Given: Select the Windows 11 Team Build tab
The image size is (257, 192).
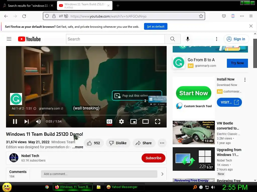Looking at the screenshot, I should tap(85, 5).
